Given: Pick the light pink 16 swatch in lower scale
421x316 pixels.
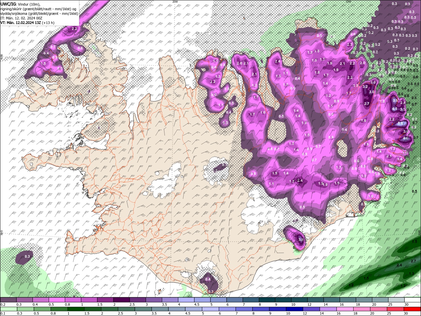Looking at the screenshot, I should tap(345, 309).
